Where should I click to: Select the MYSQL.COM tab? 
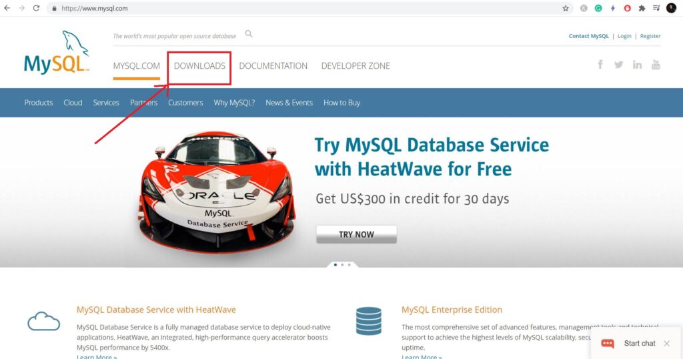136,66
